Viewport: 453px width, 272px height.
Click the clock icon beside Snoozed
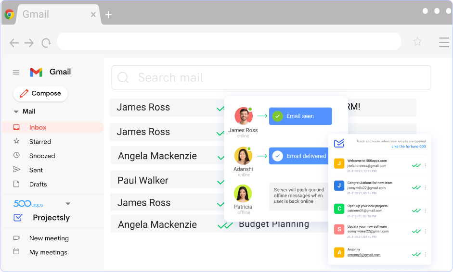(x=16, y=155)
